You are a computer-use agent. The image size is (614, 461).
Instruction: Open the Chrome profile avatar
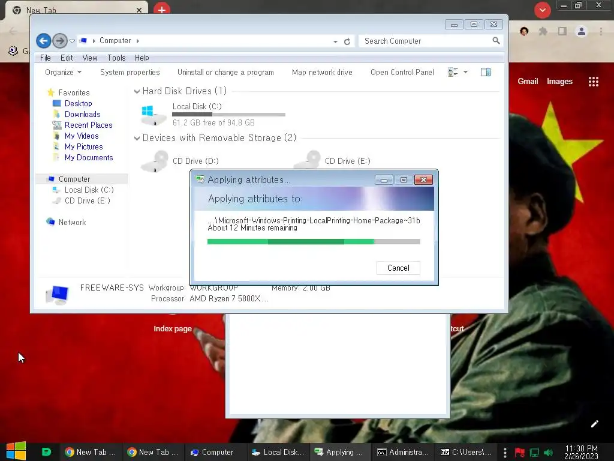pos(582,31)
